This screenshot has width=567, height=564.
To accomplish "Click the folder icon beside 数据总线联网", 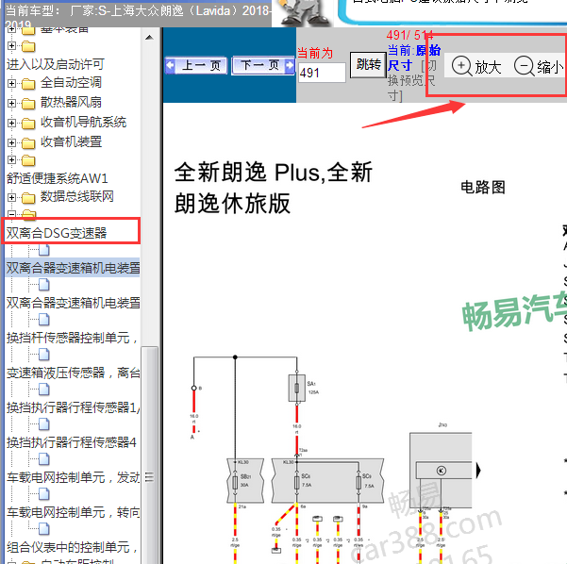I will pyautogui.click(x=28, y=198).
